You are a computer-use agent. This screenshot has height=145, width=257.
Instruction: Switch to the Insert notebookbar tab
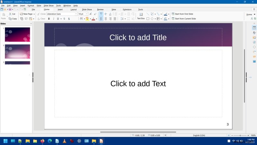(x=60, y=10)
